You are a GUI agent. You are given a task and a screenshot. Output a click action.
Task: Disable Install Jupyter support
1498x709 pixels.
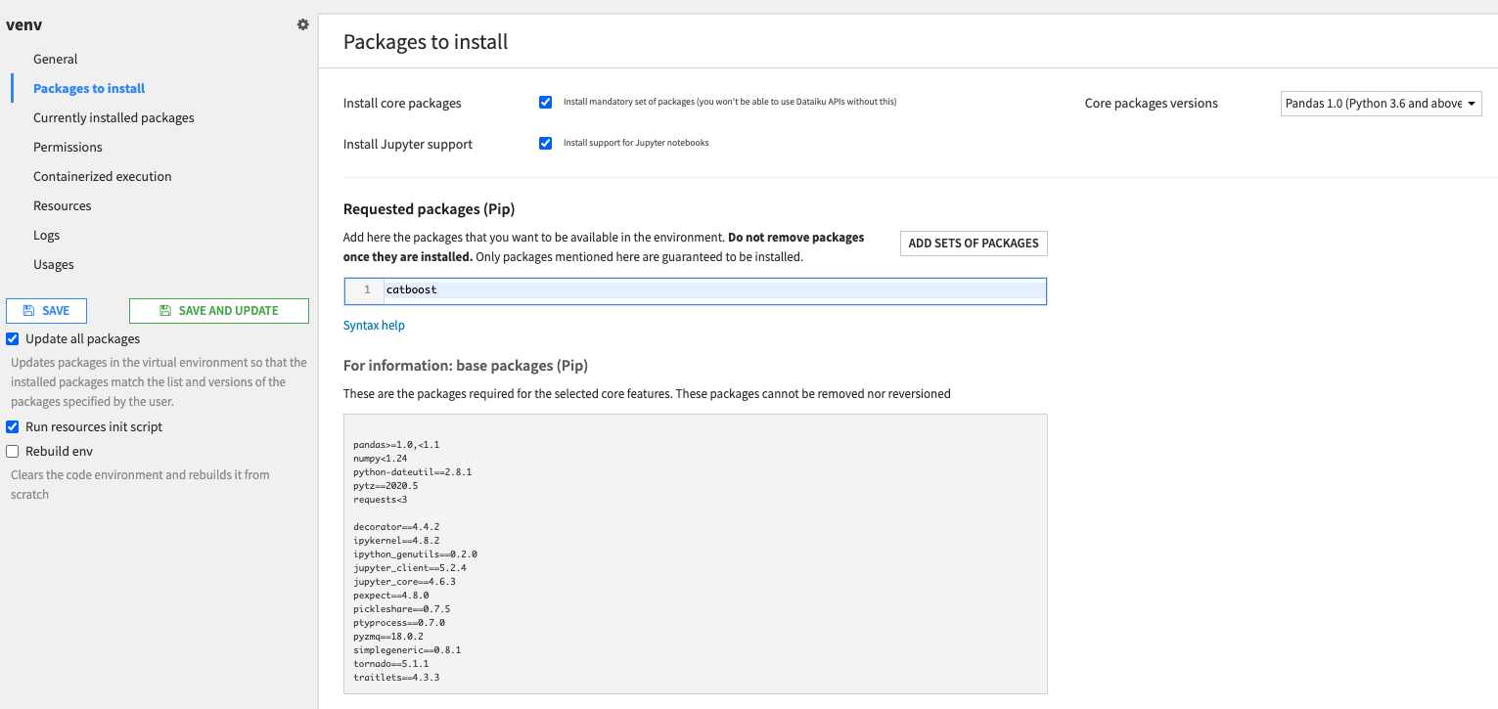click(x=545, y=143)
